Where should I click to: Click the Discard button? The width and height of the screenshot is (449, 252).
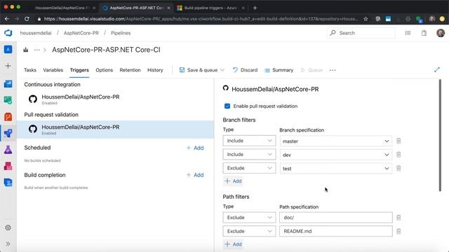(245, 70)
